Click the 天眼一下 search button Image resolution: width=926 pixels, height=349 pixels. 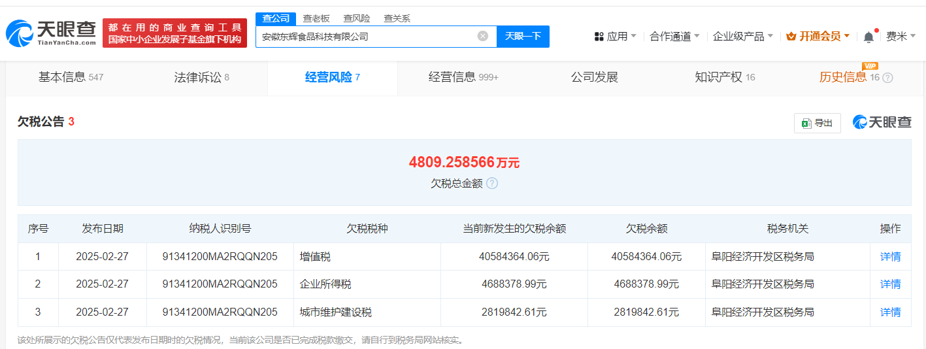(523, 36)
